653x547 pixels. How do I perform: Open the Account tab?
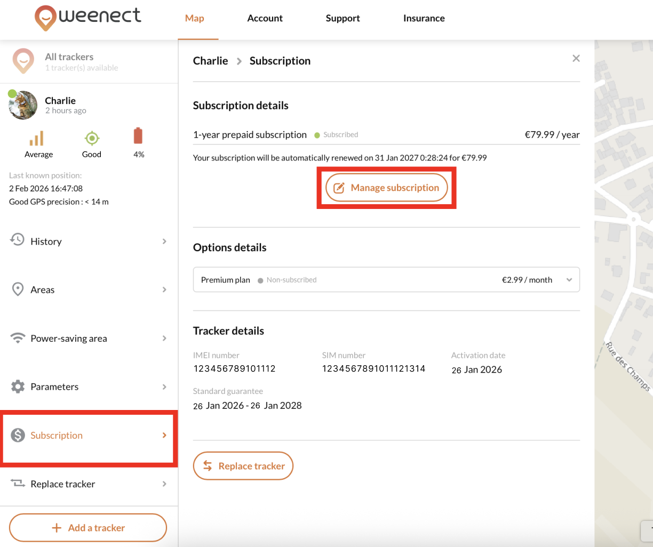[x=265, y=18]
